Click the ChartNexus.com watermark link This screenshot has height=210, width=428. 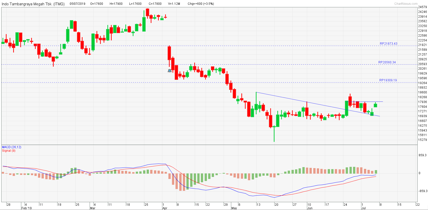[406, 4]
